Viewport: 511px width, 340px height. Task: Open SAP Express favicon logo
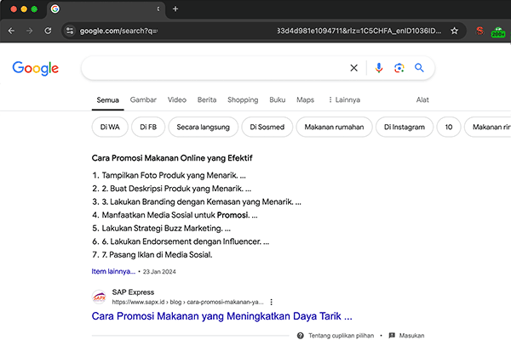coord(99,297)
